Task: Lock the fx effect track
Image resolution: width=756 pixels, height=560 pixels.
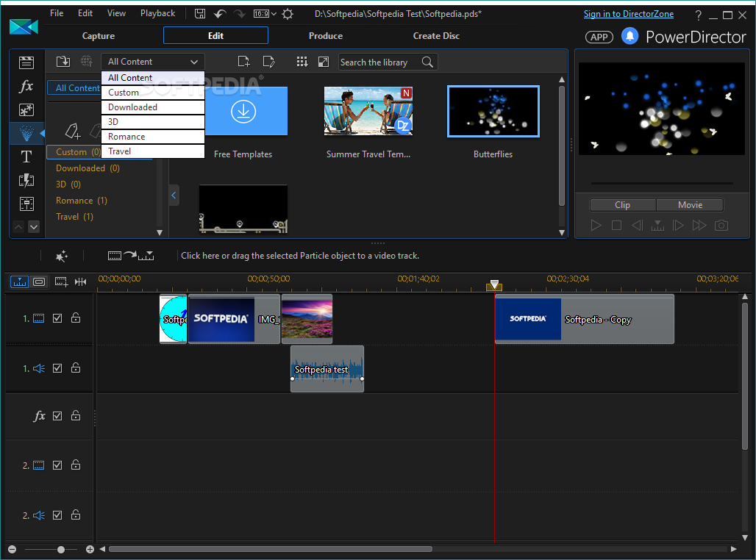Action: (76, 415)
